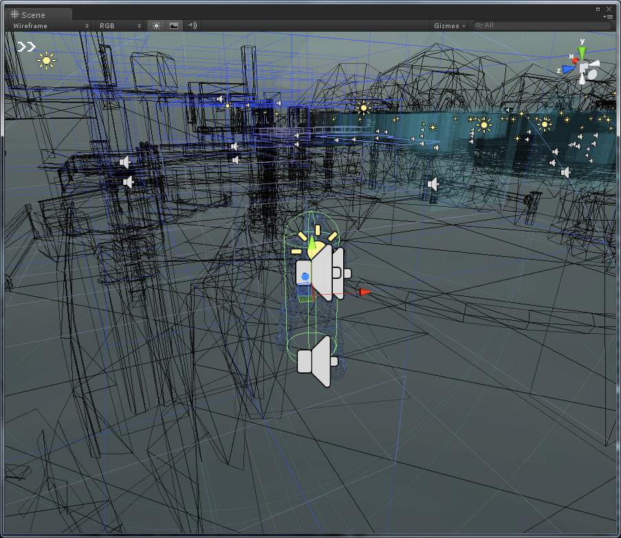
Task: Toggle skybox and effects image button
Action: tap(174, 25)
